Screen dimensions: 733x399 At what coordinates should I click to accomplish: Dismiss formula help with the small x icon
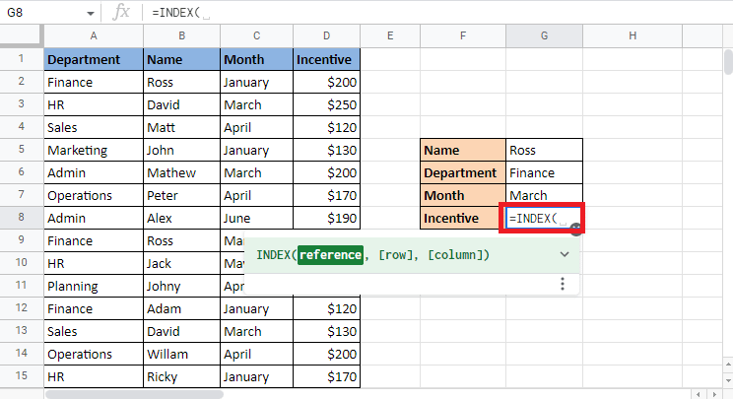(x=574, y=226)
